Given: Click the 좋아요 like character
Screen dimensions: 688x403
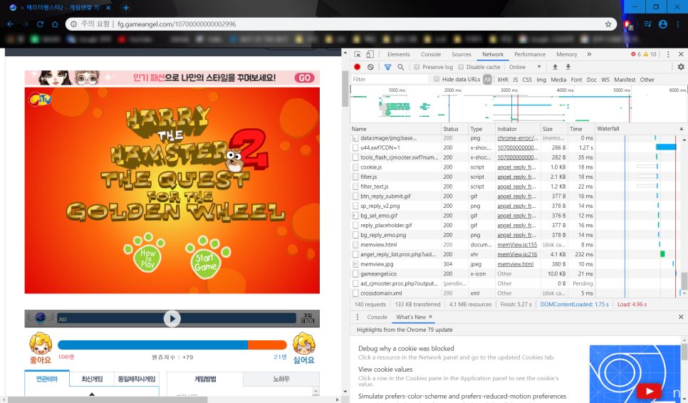Looking at the screenshot, I should [41, 349].
